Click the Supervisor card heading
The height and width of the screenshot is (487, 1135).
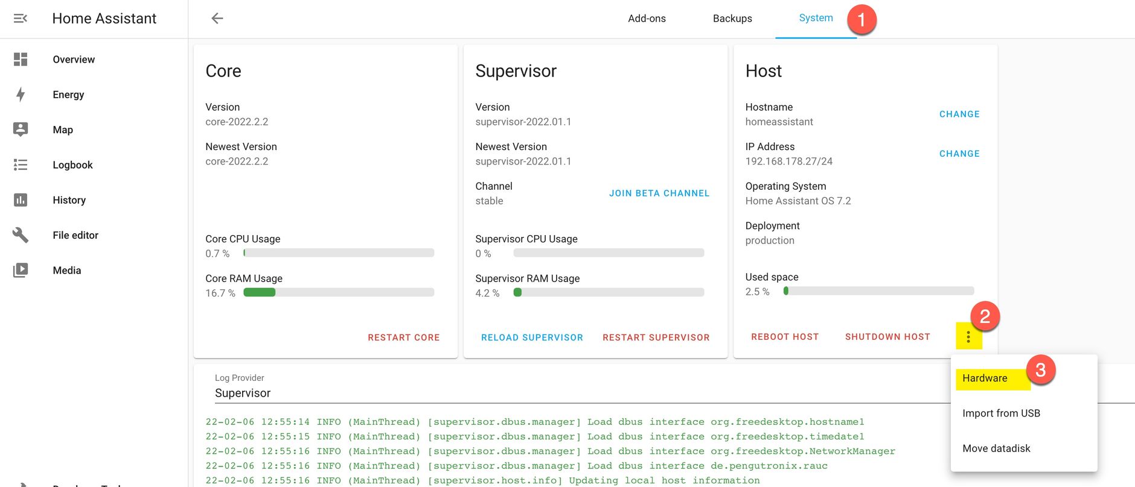(516, 71)
